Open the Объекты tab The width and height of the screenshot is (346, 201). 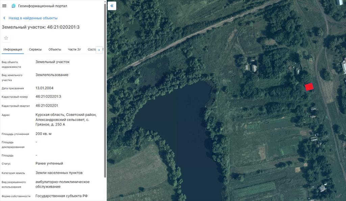click(x=55, y=50)
